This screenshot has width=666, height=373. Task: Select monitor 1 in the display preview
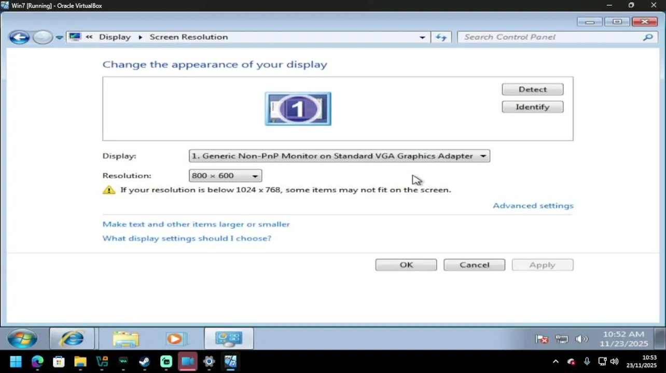tap(298, 109)
